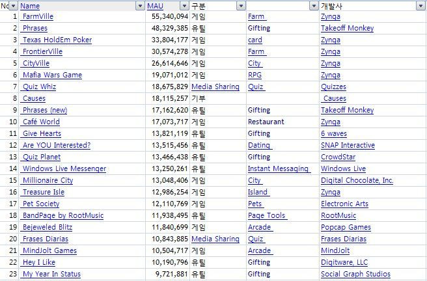This screenshot has width=427, height=281.
Task: Open the Hey I Like link
Action: pyautogui.click(x=39, y=262)
